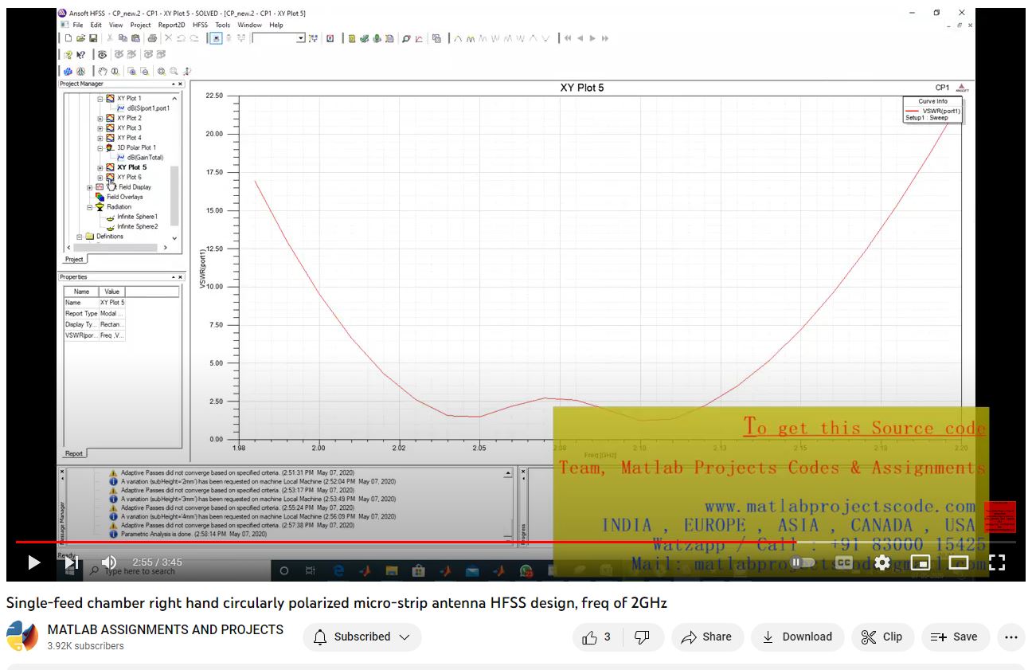Screen dimensions: 1032x670
Task: Enter fullscreen mode
Action: coord(996,562)
